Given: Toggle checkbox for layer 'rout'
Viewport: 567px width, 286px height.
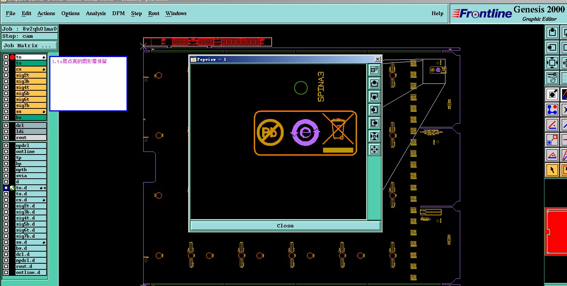Looking at the screenshot, I should 6,138.
